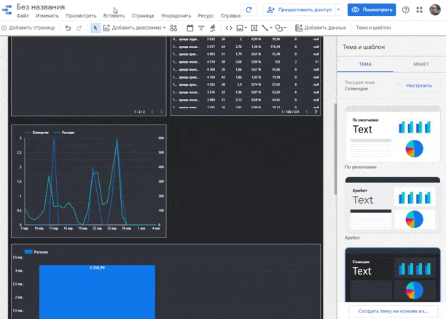Open the Google apps grid
Viewport: 446px width, 319px height.
point(419,10)
